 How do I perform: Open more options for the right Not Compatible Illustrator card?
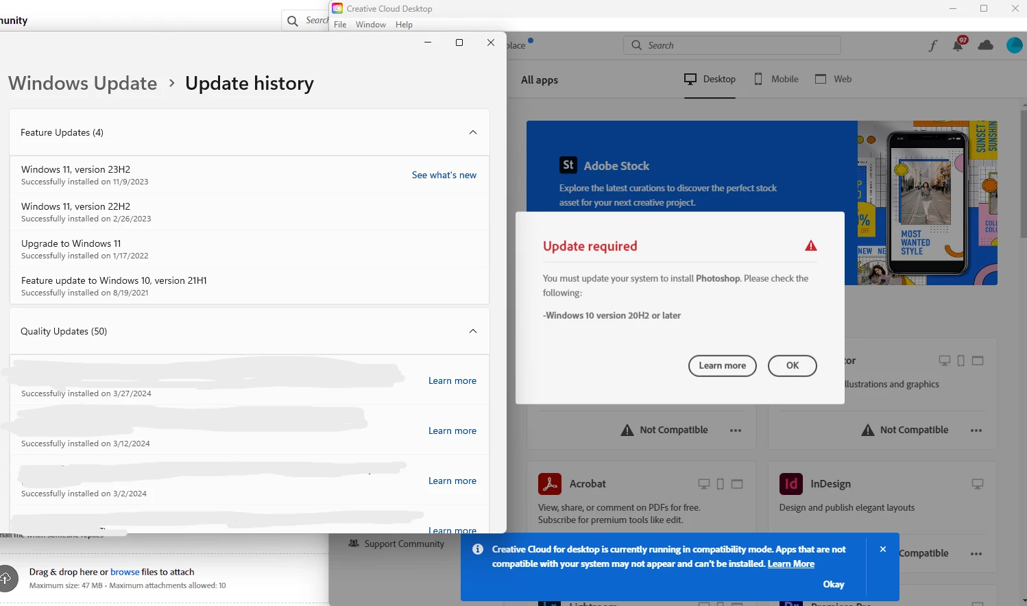(x=976, y=431)
